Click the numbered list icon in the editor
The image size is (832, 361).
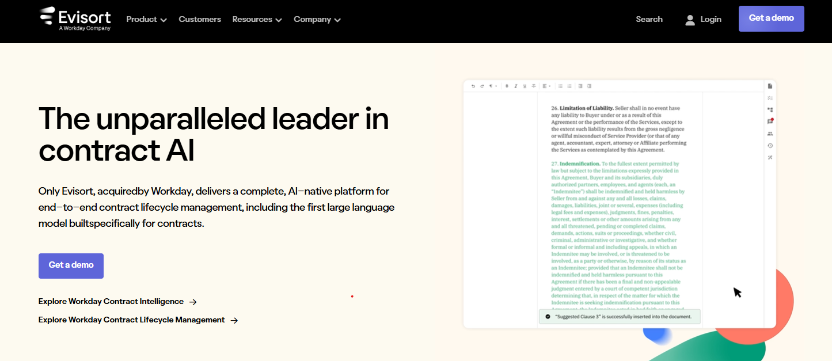[x=569, y=86]
